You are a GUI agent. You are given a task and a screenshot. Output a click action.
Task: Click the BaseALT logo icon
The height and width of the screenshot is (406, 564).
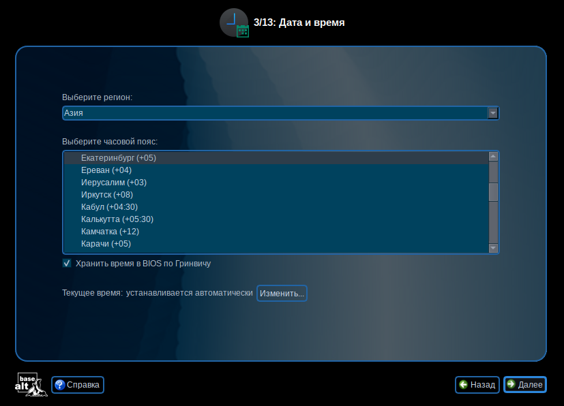[31, 385]
